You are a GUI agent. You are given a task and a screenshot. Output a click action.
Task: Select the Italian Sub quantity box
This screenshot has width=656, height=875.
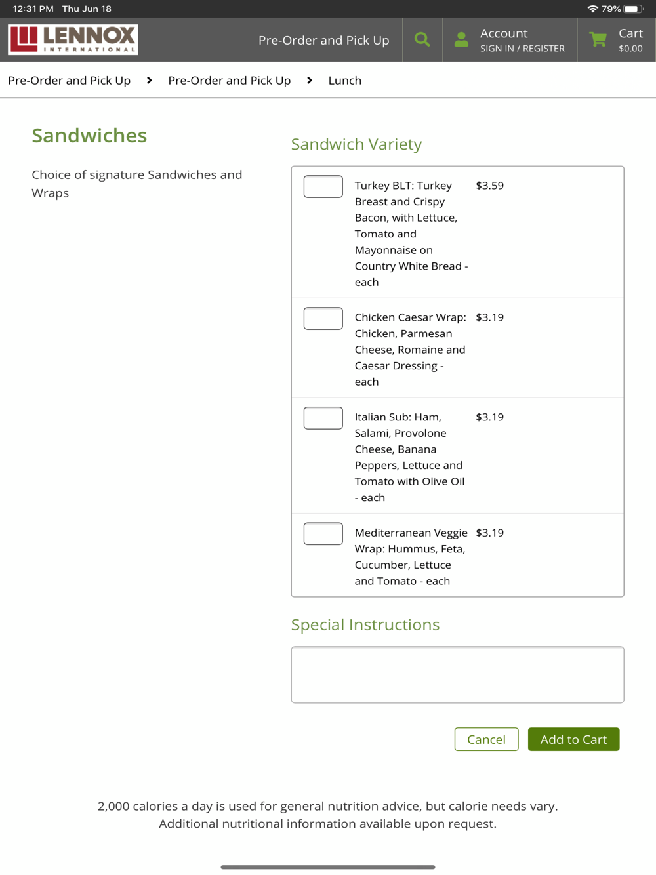(x=323, y=418)
